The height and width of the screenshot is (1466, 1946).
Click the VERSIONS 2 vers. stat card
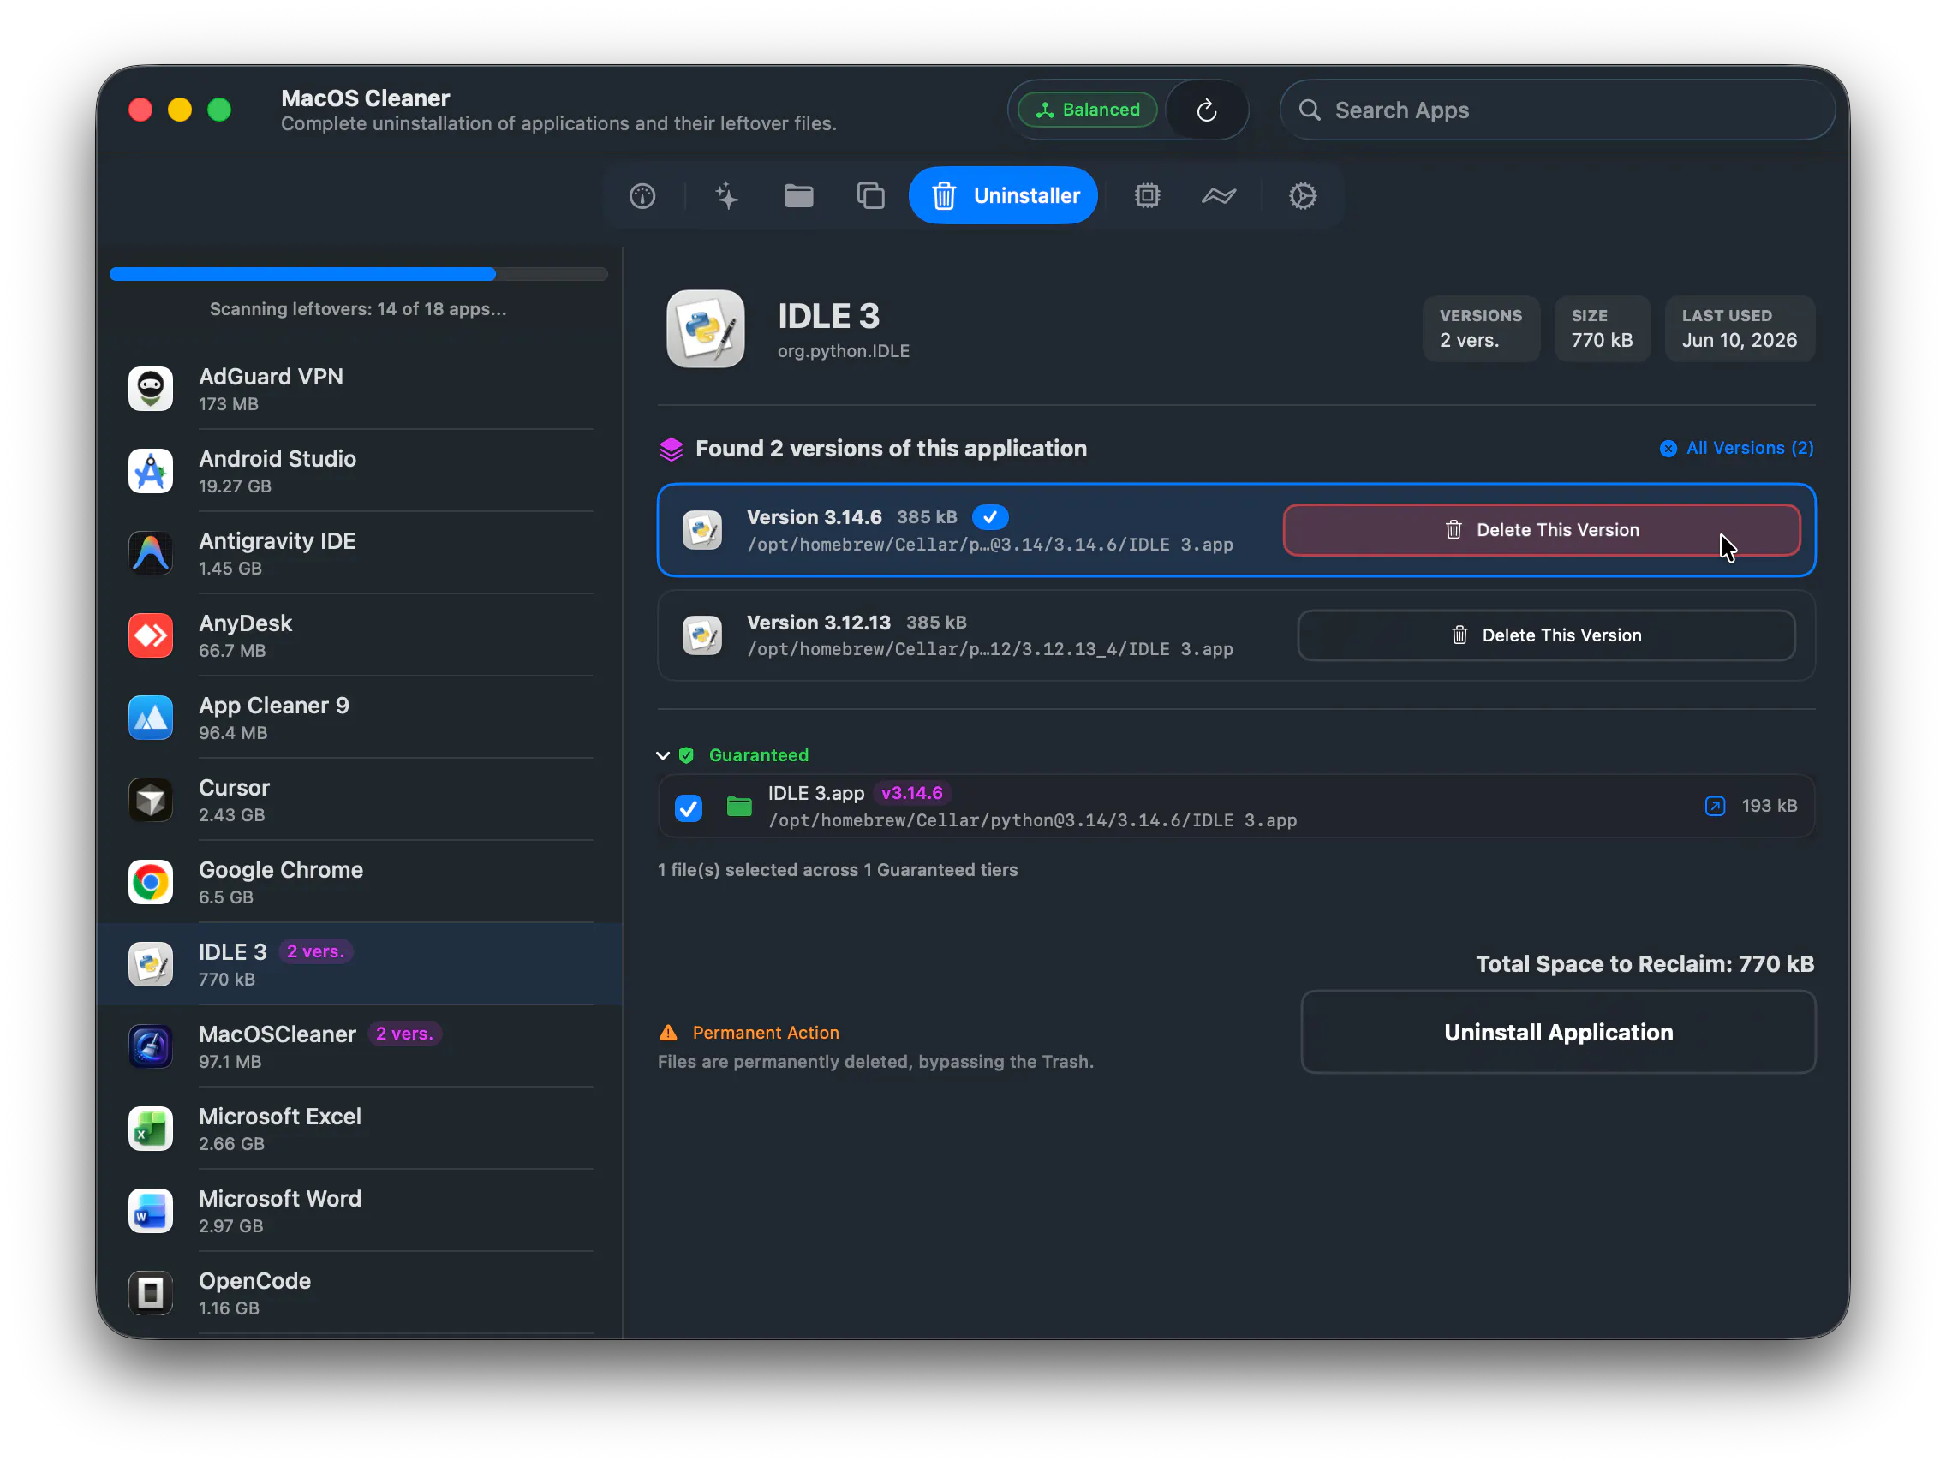point(1482,329)
